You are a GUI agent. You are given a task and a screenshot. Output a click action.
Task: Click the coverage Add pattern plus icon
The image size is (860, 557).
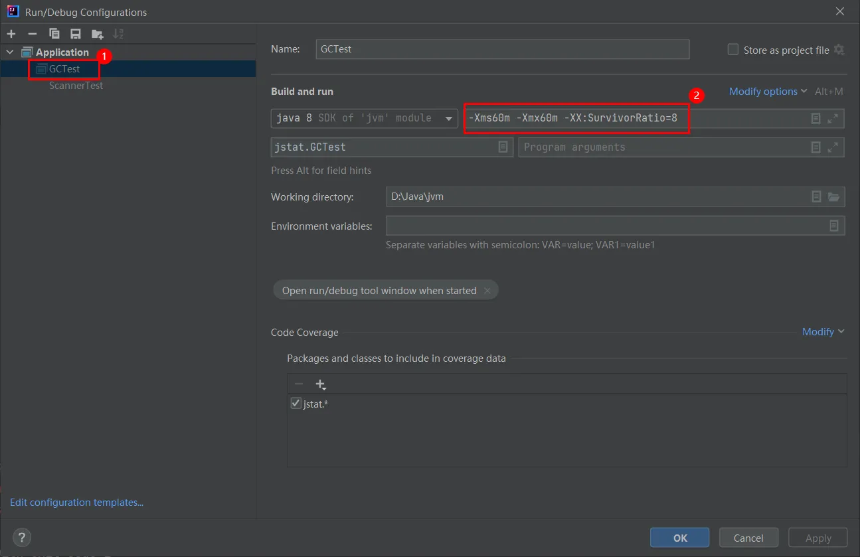click(321, 384)
